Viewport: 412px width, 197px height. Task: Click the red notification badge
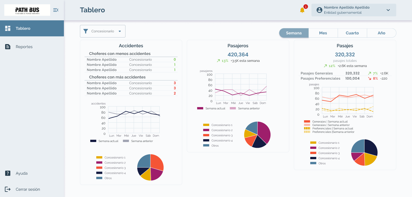coord(306,7)
